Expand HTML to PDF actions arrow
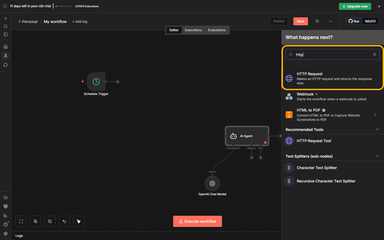Viewport: 384px width, 240px height. (375, 115)
